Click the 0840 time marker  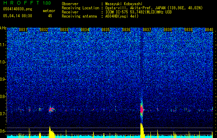[x=209, y=30]
